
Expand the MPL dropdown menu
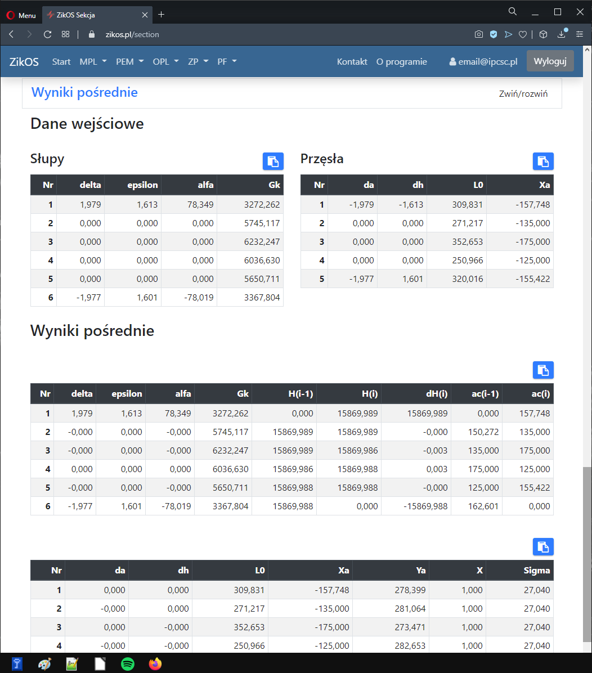pos(93,61)
